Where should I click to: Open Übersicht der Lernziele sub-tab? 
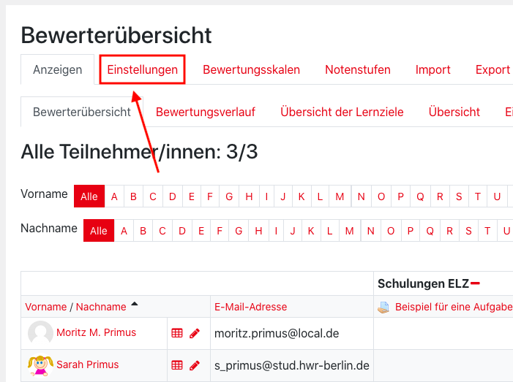point(342,112)
